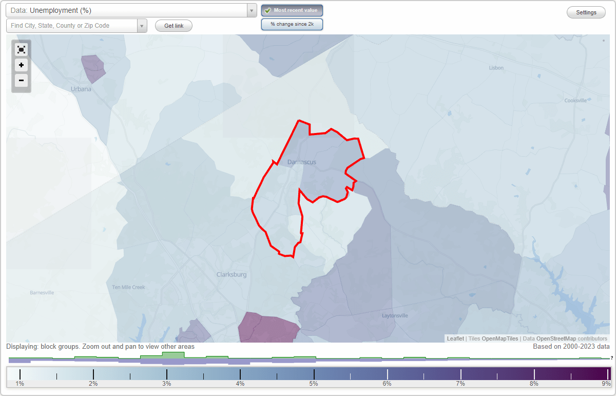Click the Data dropdown arrow
This screenshot has height=396, width=616.
click(x=251, y=10)
